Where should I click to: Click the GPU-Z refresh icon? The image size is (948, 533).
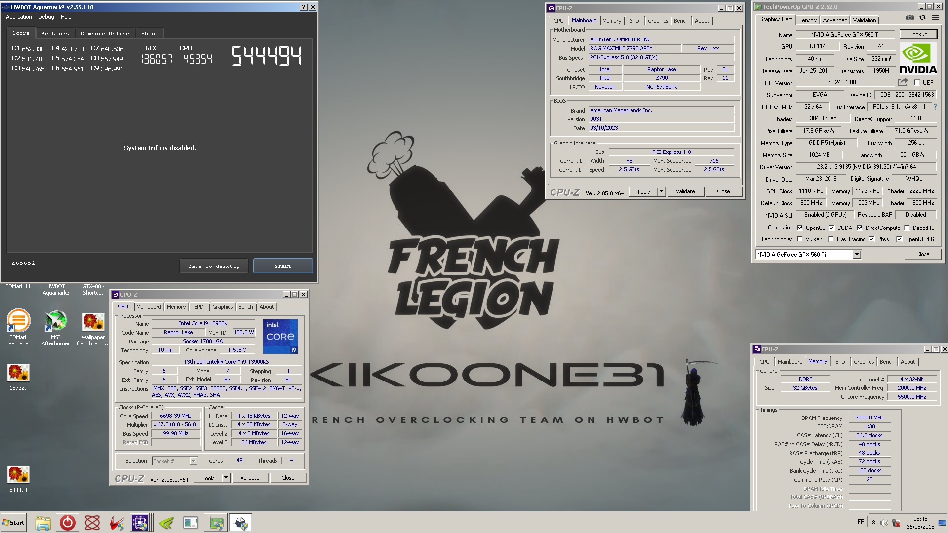922,18
